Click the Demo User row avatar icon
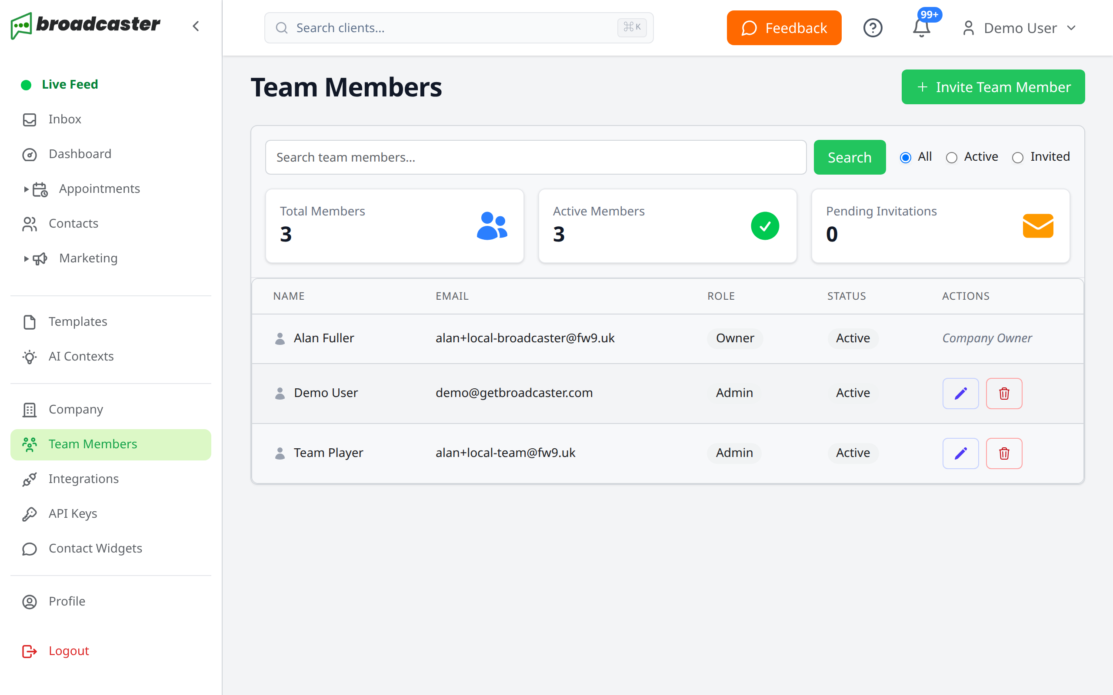The width and height of the screenshot is (1113, 695). click(280, 394)
